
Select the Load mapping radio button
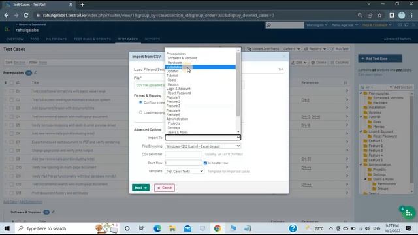[140, 112]
